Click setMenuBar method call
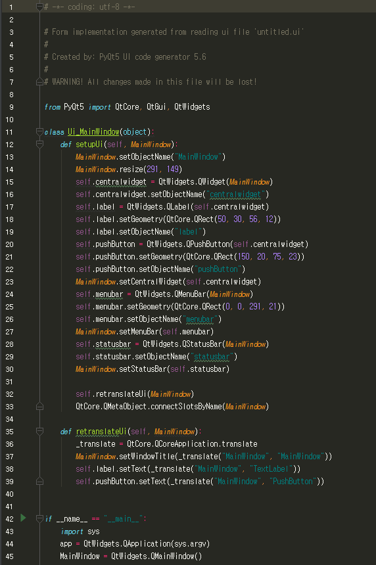The height and width of the screenshot is (565, 376). point(139,332)
